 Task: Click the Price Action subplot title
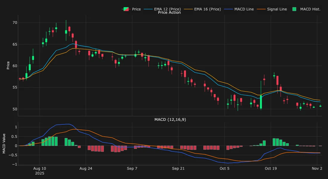[169, 13]
